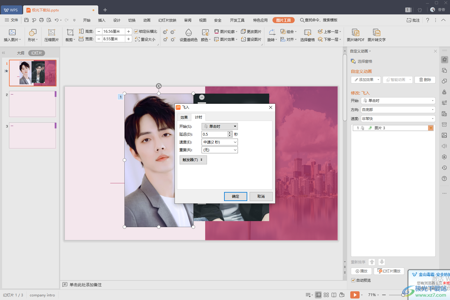The image size is (450, 300).
Task: Click the Print Preview icon
Action: tap(49, 20)
